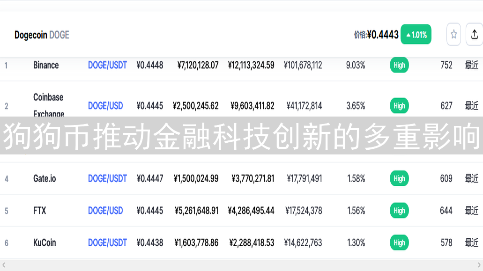Click Gate.io volume ¥17,791,491
Image resolution: width=483 pixels, height=271 pixels.
point(305,178)
